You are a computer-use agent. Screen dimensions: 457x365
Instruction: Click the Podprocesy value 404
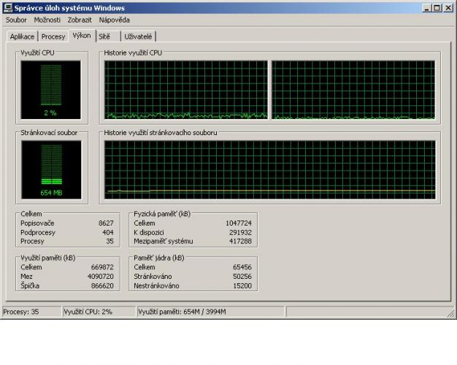[x=108, y=232]
